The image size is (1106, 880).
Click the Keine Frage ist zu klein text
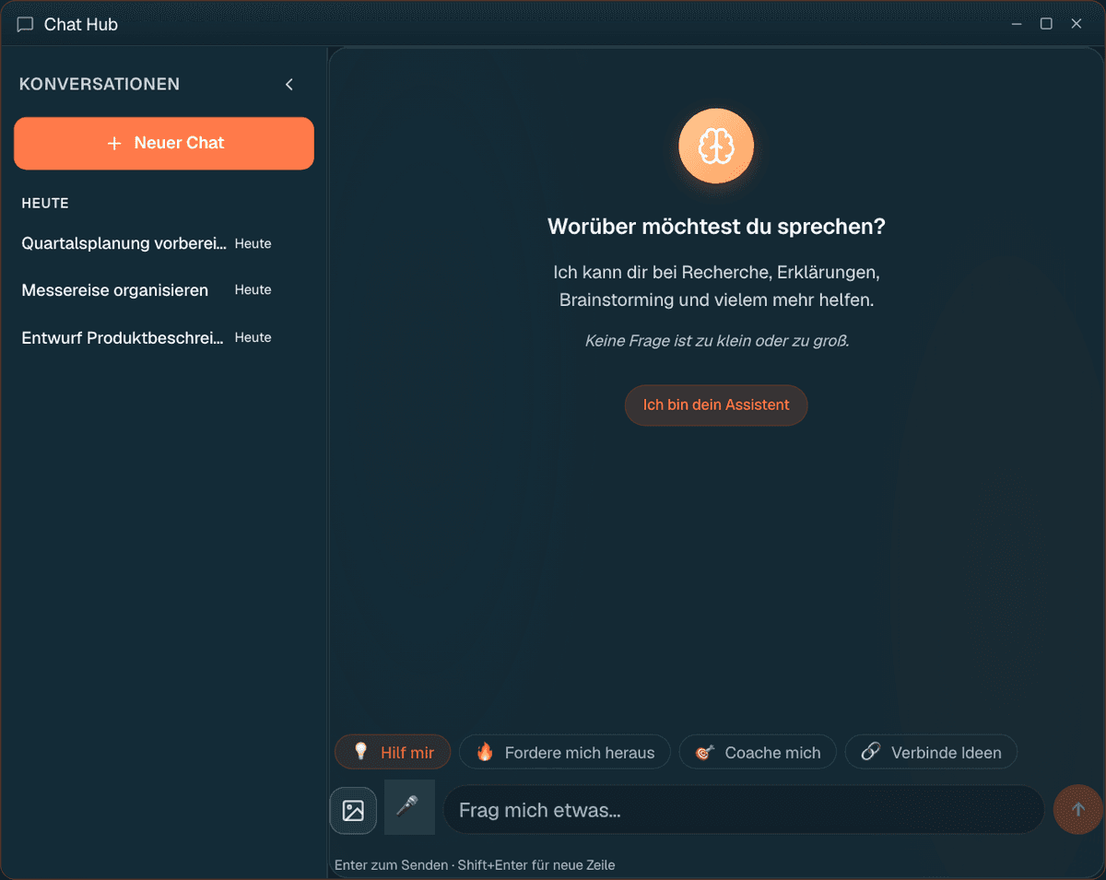tap(716, 341)
